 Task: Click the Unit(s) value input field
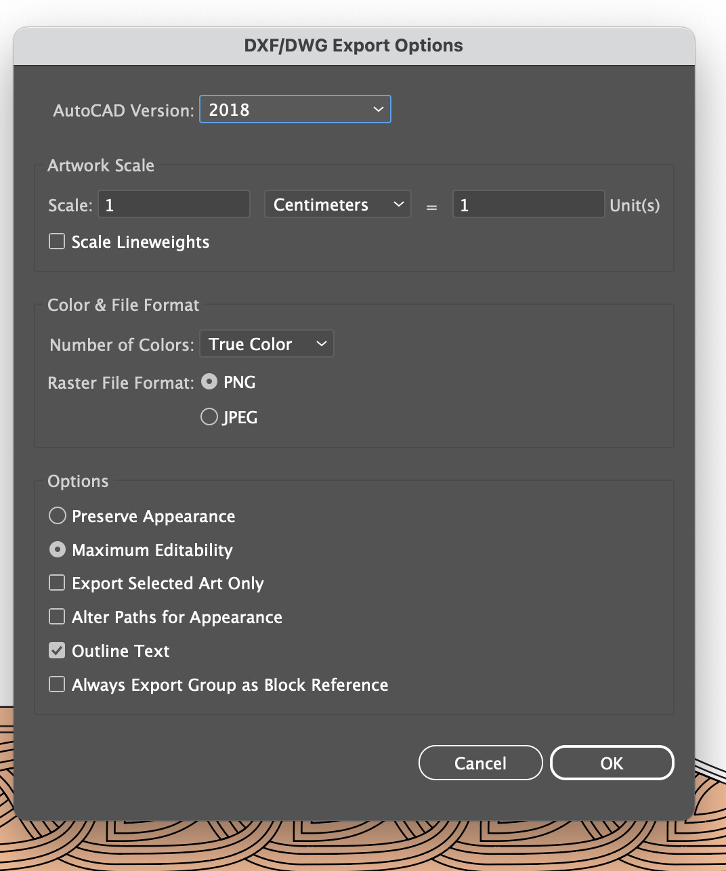528,205
